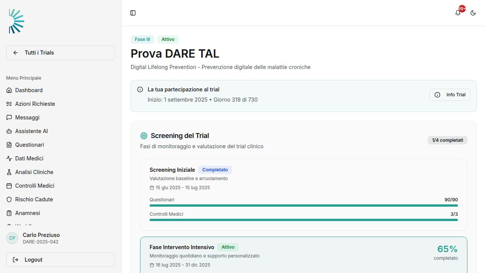Click the Fase III badge

142,39
